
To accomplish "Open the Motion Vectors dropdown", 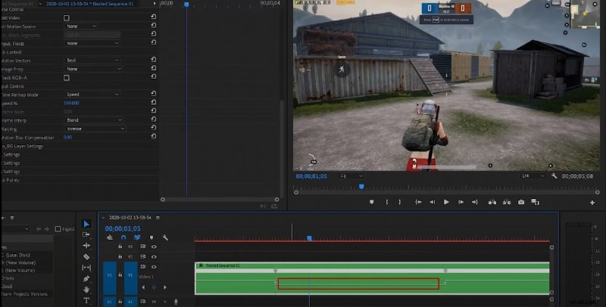I will [92, 60].
